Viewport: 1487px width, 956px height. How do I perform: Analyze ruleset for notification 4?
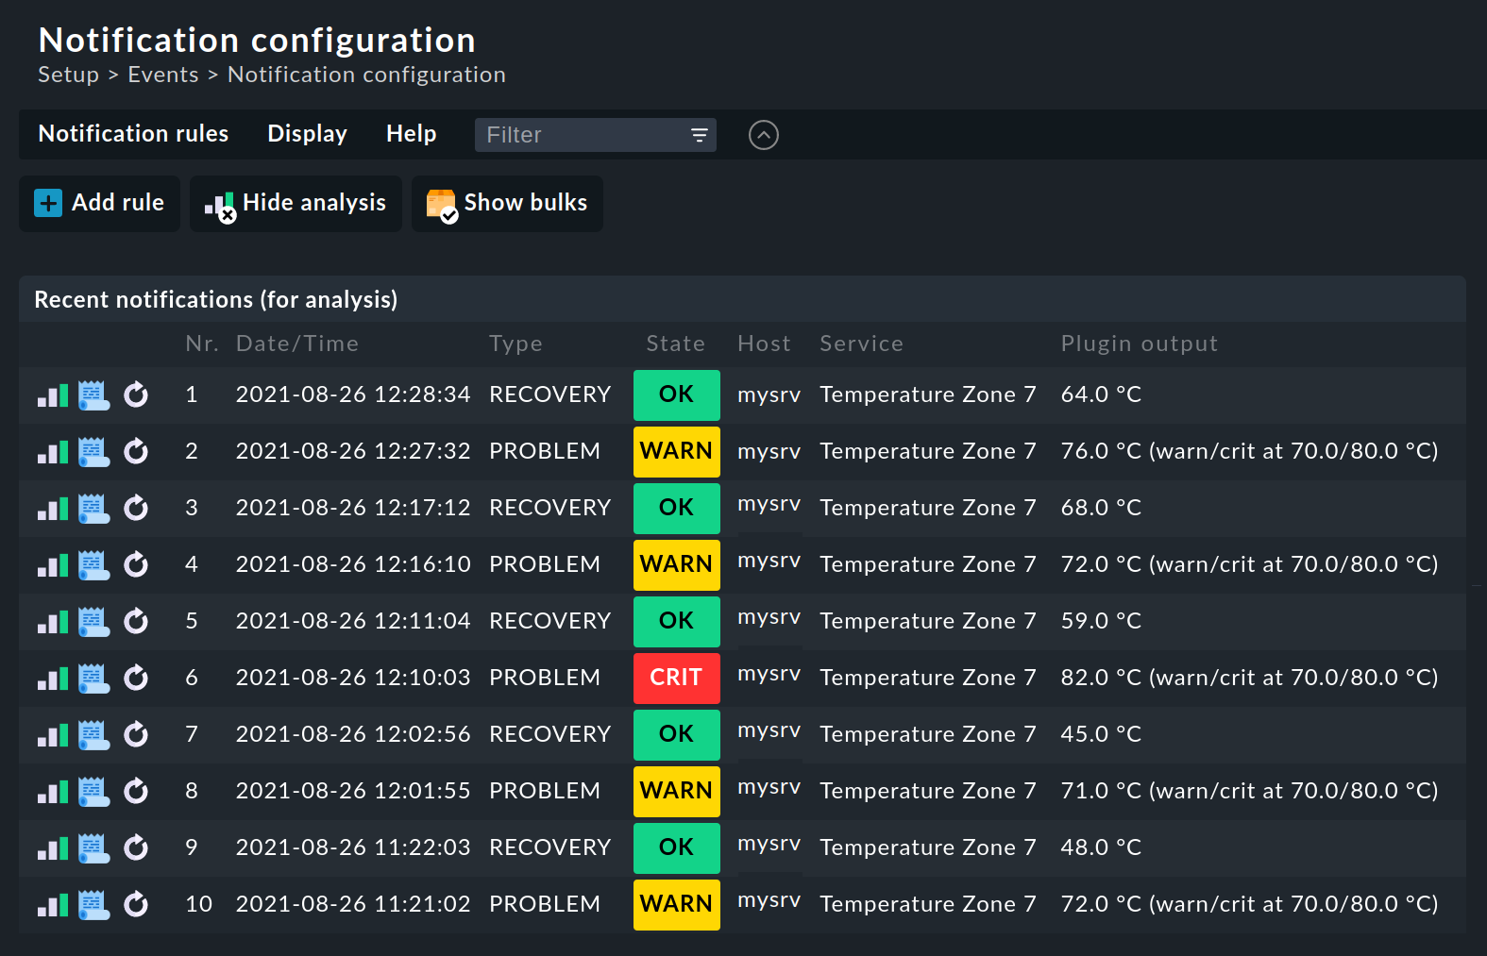53,565
